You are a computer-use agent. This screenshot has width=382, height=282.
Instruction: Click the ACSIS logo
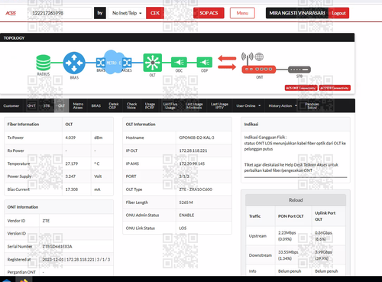(x=11, y=13)
